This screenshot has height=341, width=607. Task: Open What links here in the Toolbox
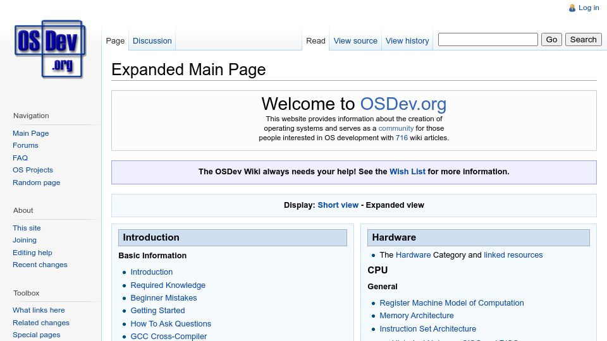(39, 310)
